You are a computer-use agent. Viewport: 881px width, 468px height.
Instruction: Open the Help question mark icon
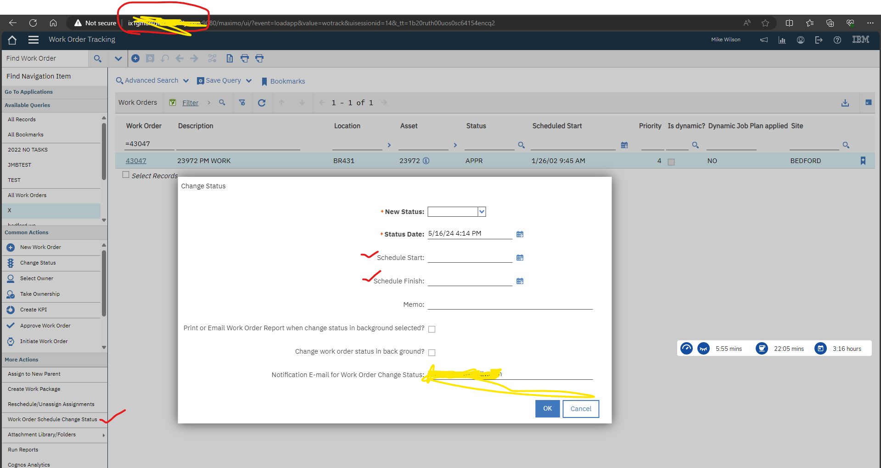click(x=837, y=40)
